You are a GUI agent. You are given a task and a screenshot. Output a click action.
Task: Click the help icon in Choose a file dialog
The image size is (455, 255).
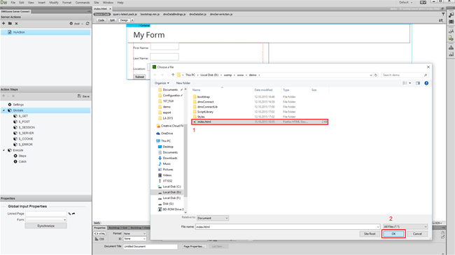[426, 83]
